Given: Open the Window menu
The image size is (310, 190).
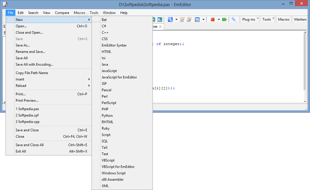Looking at the screenshot, I should coord(109,13).
